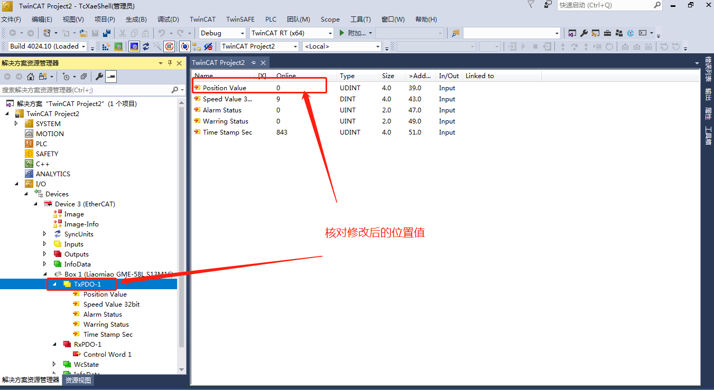Image resolution: width=714 pixels, height=390 pixels.
Task: Sort by the Online column header
Action: click(304, 76)
